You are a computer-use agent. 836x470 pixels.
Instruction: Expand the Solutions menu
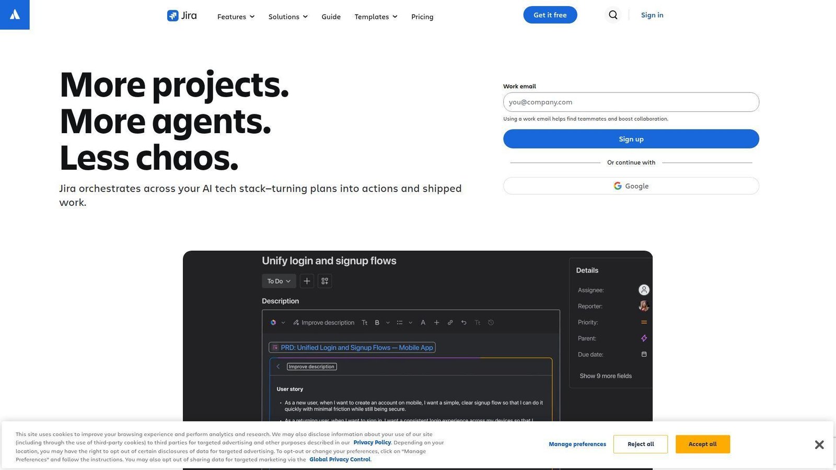click(288, 17)
